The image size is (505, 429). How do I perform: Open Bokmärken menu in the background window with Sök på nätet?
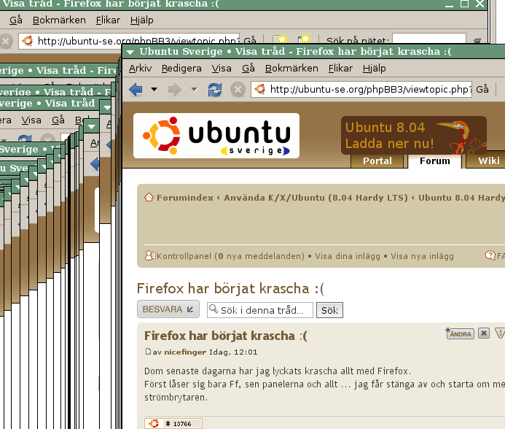coord(59,20)
